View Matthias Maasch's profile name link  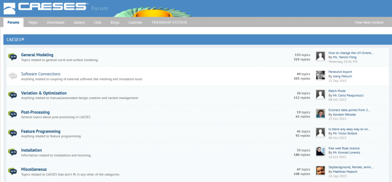[x=345, y=172]
